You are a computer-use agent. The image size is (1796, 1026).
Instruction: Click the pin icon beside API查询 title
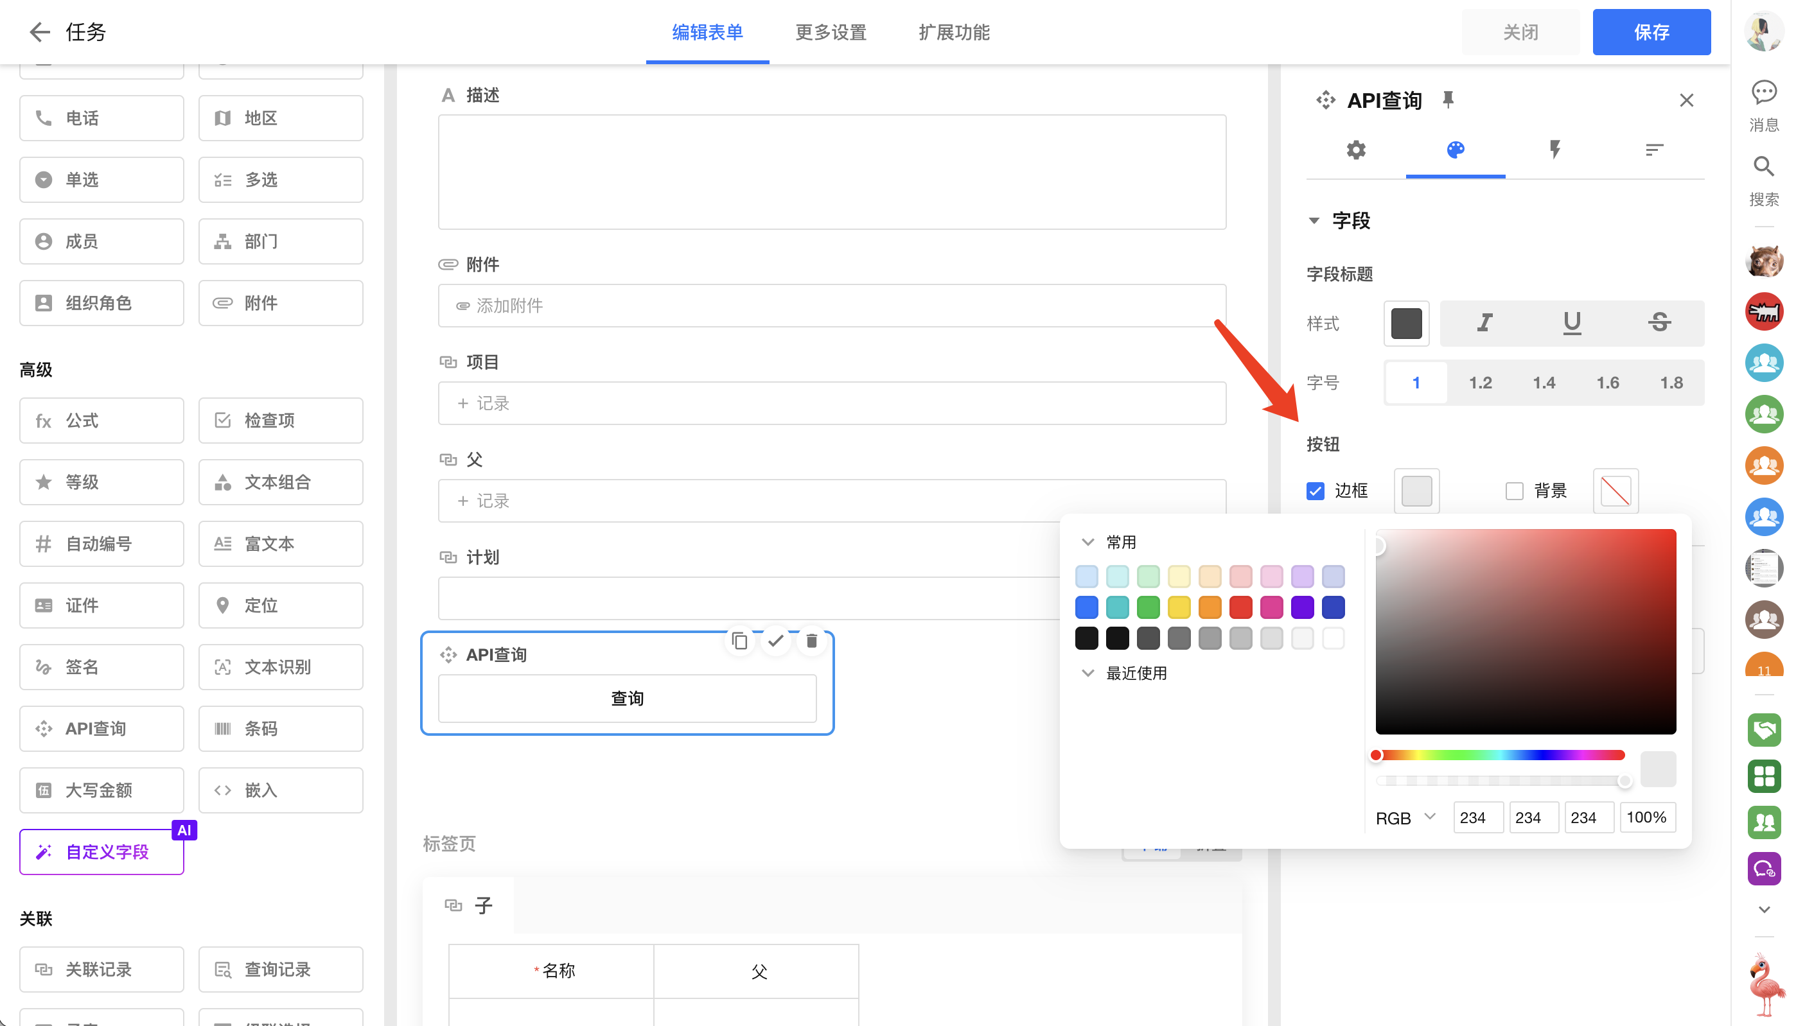1448,100
